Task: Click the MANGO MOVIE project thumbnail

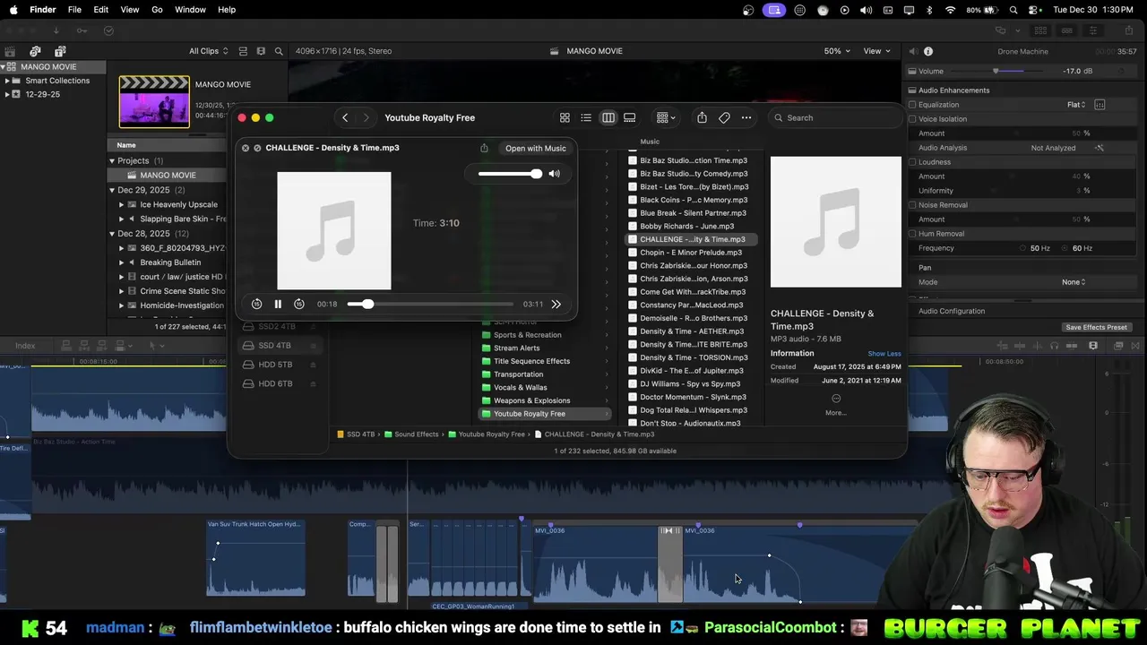Action: [x=154, y=101]
